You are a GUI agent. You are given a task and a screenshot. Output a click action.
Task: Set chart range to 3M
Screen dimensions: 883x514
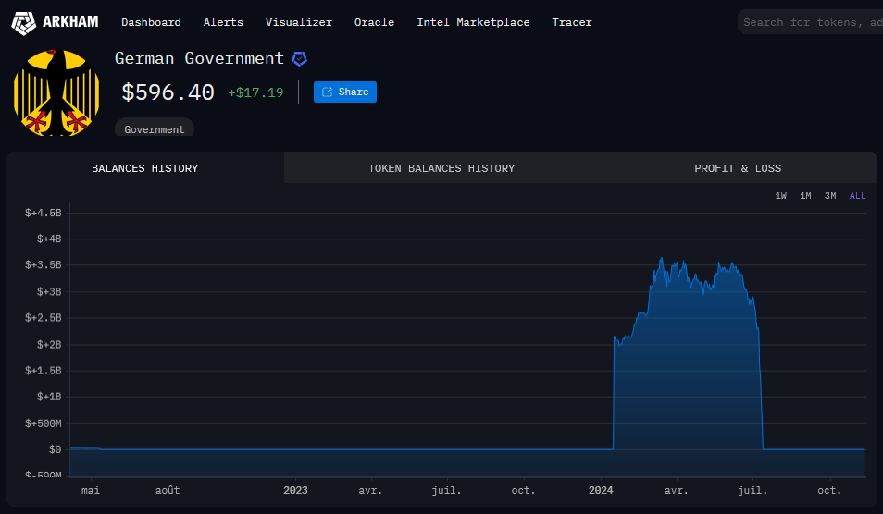coord(830,196)
